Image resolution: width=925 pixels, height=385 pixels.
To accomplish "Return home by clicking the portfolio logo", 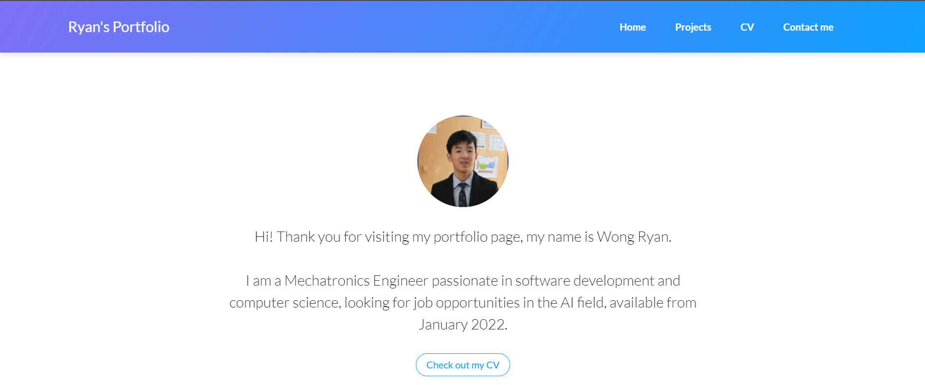I will point(119,27).
